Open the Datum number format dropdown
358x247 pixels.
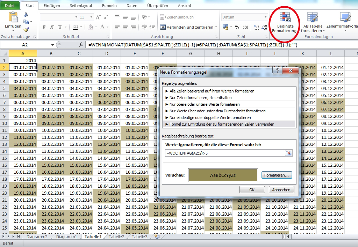[x=265, y=17]
